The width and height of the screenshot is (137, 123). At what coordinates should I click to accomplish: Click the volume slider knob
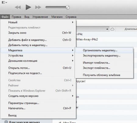68,7
